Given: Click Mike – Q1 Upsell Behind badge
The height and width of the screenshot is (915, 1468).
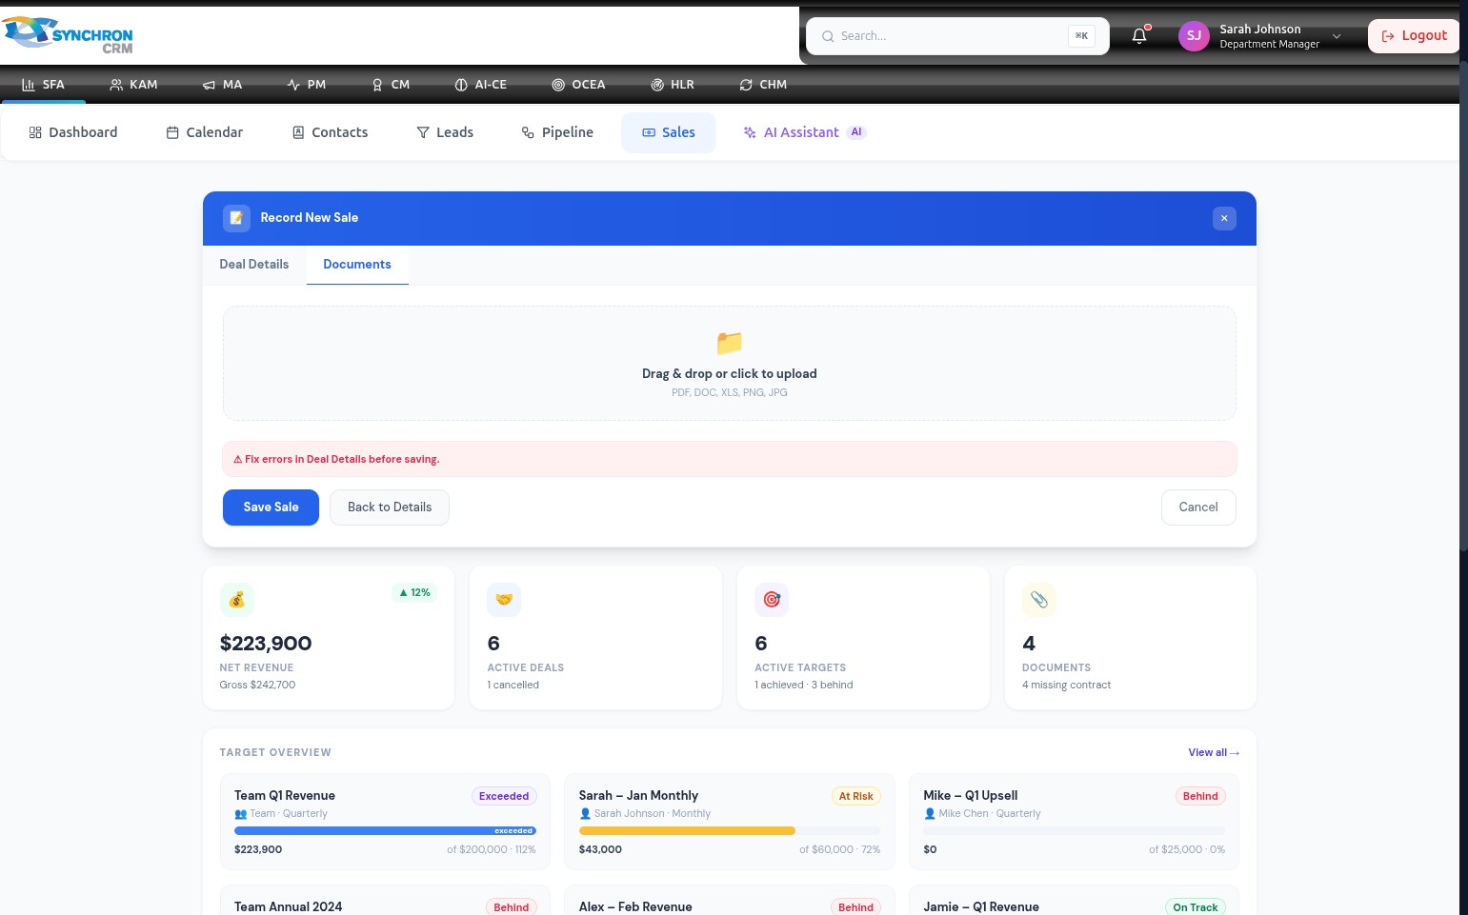Looking at the screenshot, I should click(1200, 797).
